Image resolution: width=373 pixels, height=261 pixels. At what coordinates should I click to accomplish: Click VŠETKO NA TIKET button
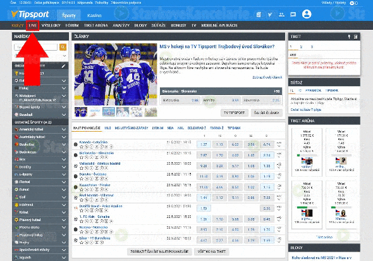click(212, 251)
